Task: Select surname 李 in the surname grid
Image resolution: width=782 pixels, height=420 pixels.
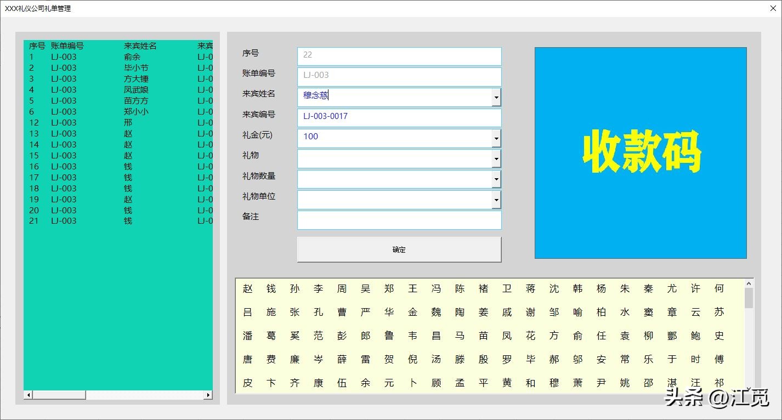Action: 318,288
